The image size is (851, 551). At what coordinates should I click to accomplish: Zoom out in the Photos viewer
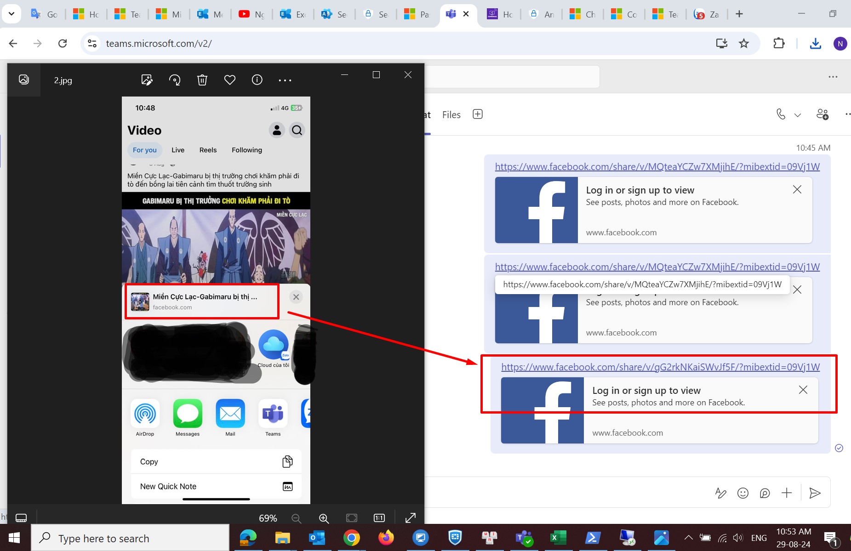coord(297,518)
